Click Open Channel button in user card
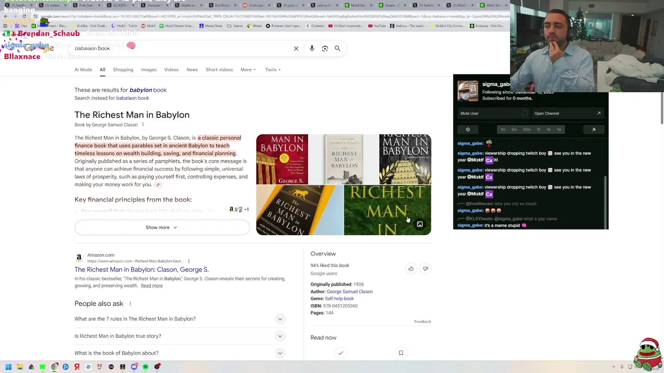This screenshot has width=664, height=373. point(566,113)
